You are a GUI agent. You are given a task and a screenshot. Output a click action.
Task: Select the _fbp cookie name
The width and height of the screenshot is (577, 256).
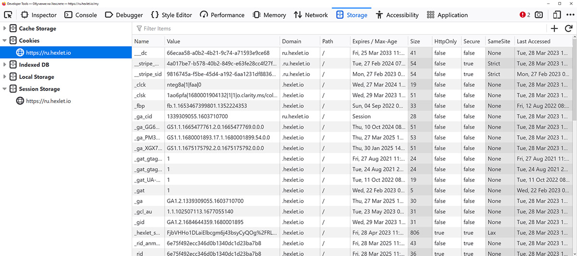139,106
